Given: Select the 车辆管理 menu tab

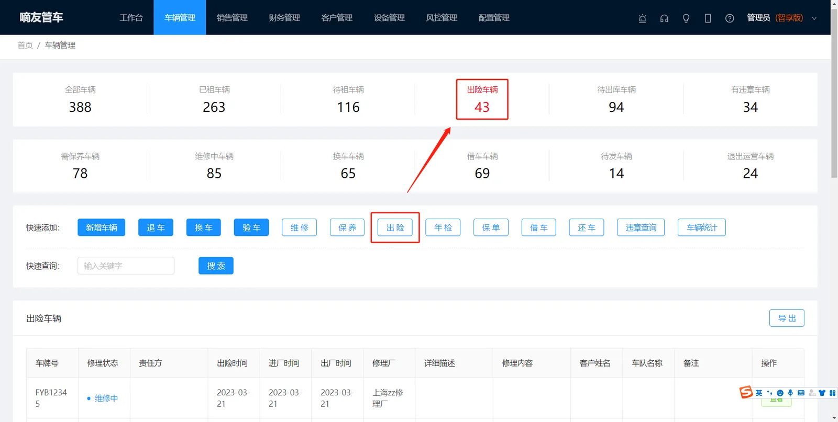Looking at the screenshot, I should (x=180, y=18).
